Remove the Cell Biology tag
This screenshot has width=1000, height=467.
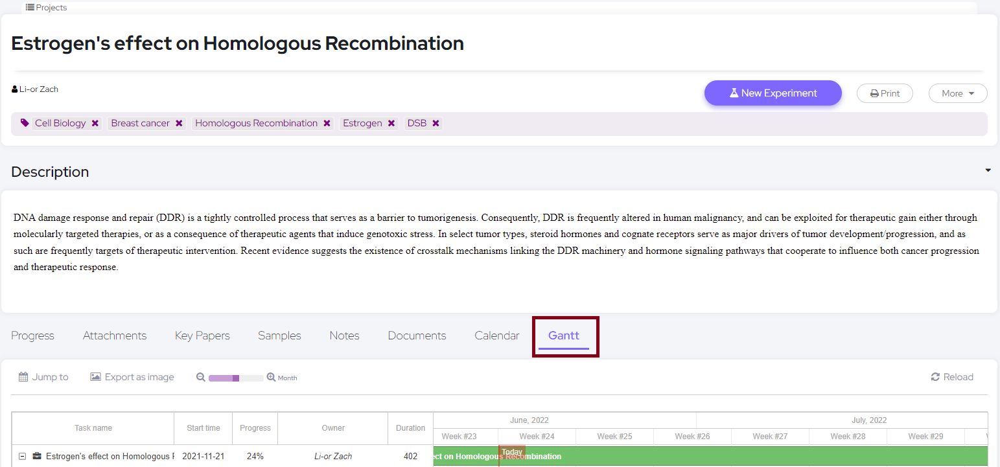click(95, 123)
